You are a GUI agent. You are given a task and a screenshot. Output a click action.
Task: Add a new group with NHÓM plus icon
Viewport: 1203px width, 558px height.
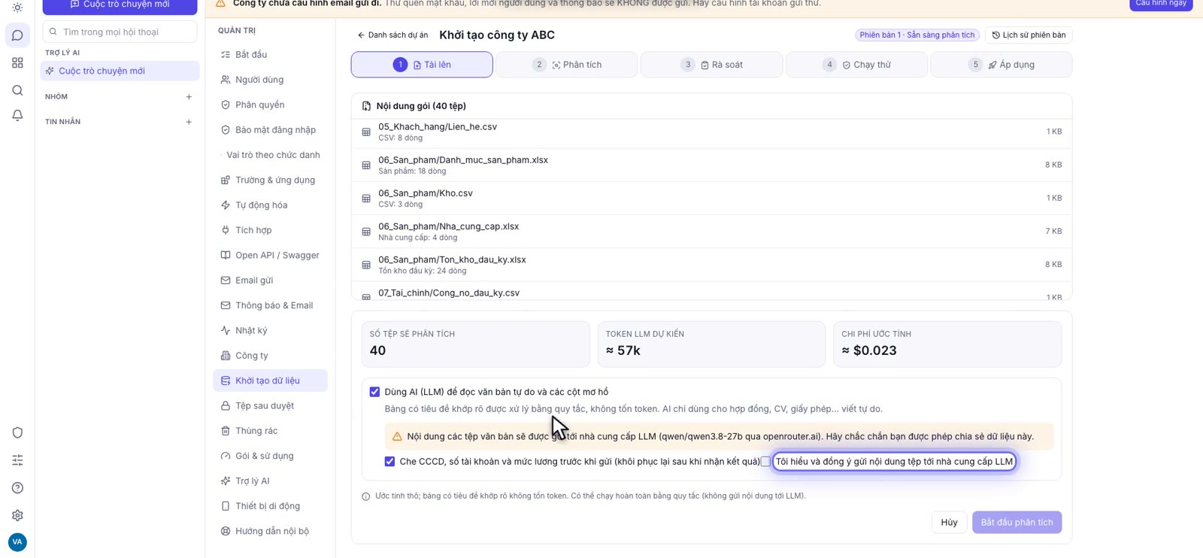(189, 97)
